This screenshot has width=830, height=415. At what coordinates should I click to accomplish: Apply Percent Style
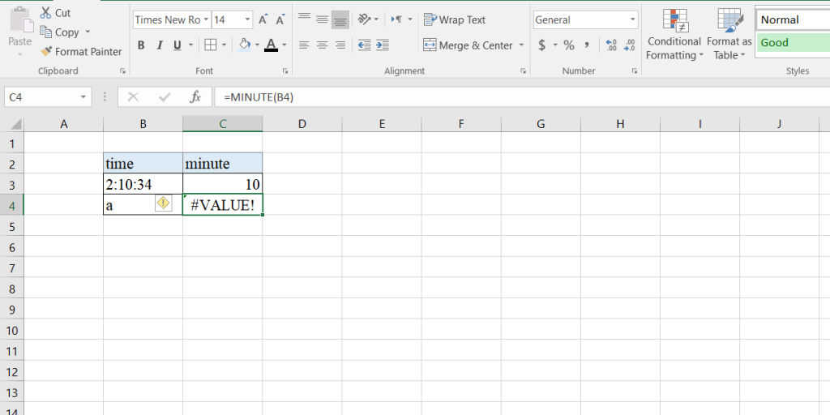(569, 45)
